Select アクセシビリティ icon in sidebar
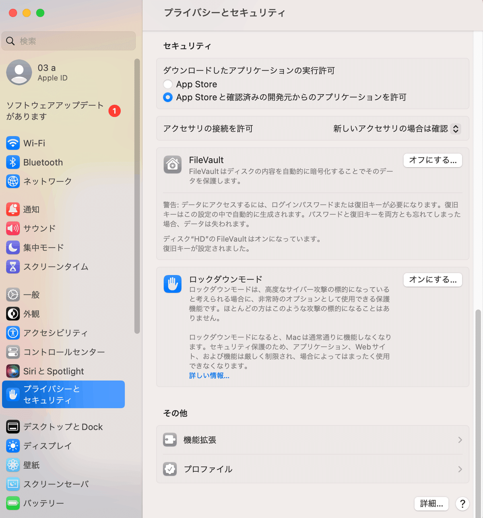Image resolution: width=483 pixels, height=518 pixels. point(13,333)
